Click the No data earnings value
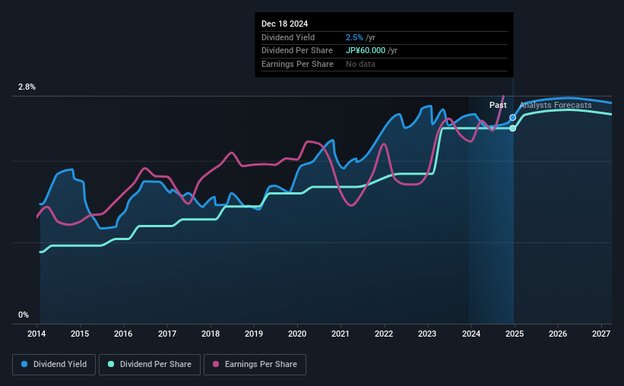This screenshot has width=624, height=386. coord(360,64)
